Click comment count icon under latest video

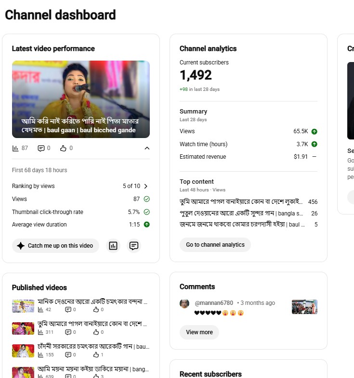coord(41,148)
